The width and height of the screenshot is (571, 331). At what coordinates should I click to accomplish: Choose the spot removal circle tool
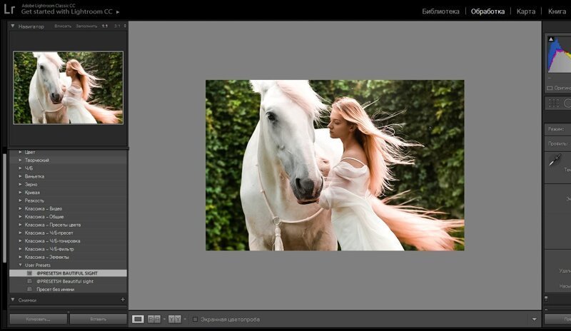567,103
